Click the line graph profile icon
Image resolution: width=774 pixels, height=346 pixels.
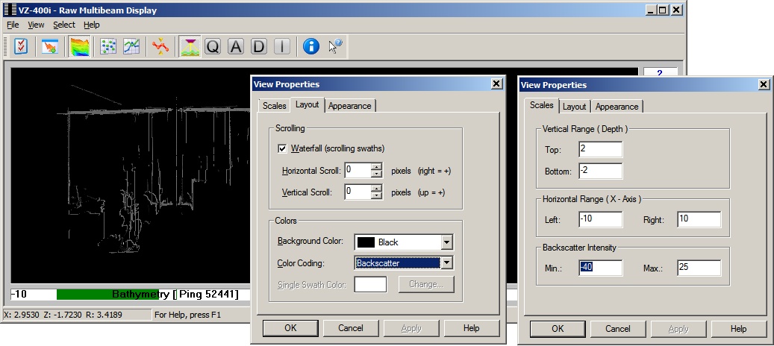point(131,46)
